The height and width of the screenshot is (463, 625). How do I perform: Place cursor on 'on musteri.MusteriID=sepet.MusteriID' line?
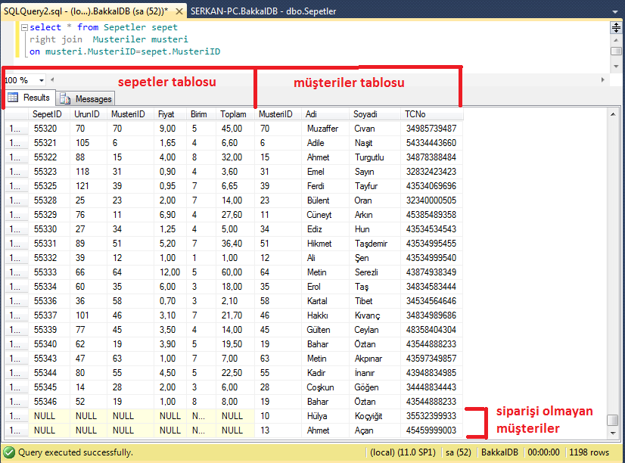(x=125, y=51)
